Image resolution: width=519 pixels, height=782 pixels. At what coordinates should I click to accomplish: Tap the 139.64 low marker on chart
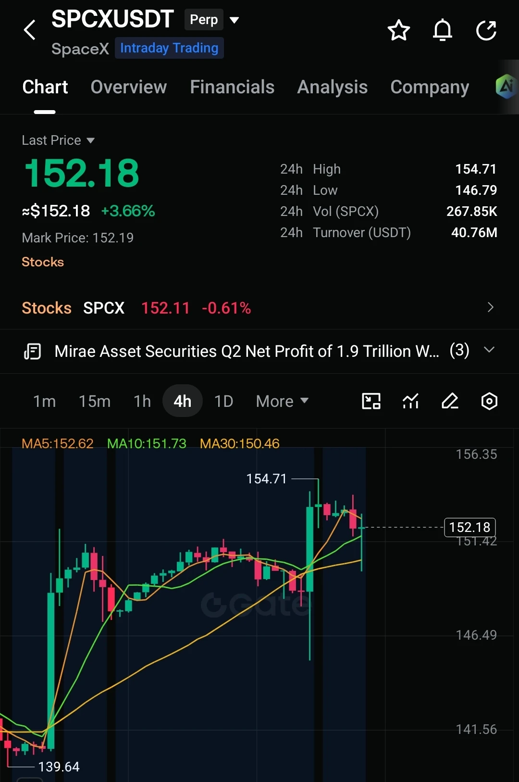click(x=59, y=767)
